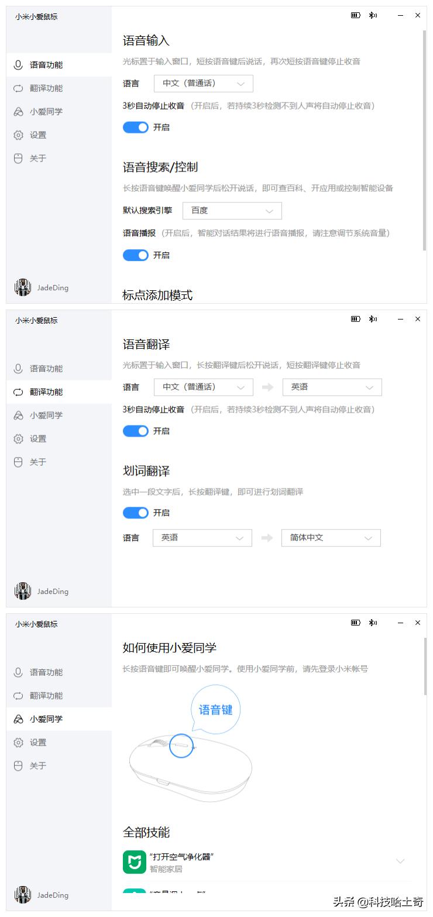Image resolution: width=433 pixels, height=917 pixels.
Task: Click the 标点添加模式 heading
Action: 157,296
